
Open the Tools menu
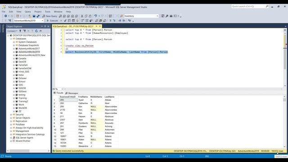[48, 12]
